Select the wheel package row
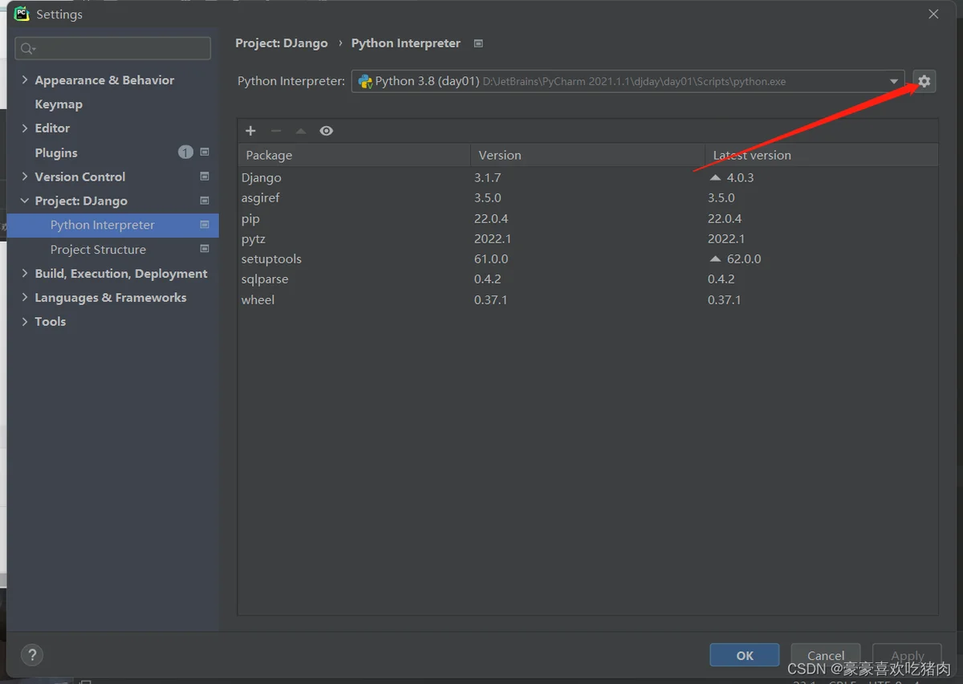Image resolution: width=963 pixels, height=684 pixels. [x=587, y=299]
